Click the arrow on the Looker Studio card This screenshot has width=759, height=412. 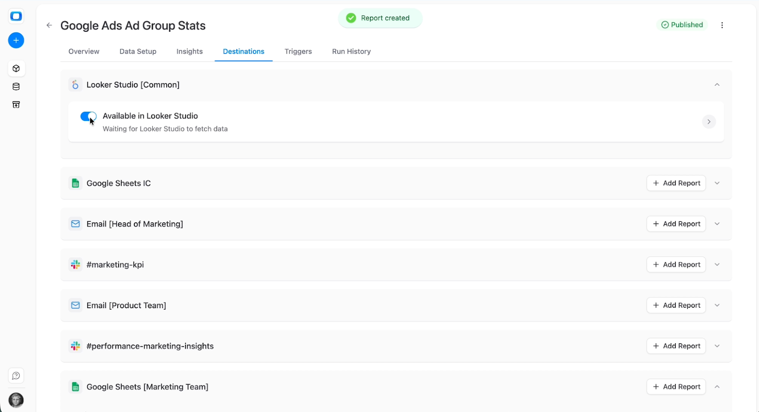709,122
